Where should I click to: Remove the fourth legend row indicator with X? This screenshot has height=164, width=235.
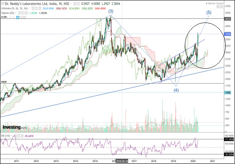point(25,17)
